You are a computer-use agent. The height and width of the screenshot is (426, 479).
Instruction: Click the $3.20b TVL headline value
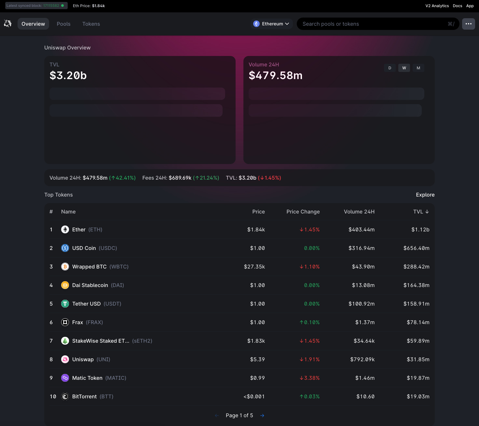click(x=68, y=76)
